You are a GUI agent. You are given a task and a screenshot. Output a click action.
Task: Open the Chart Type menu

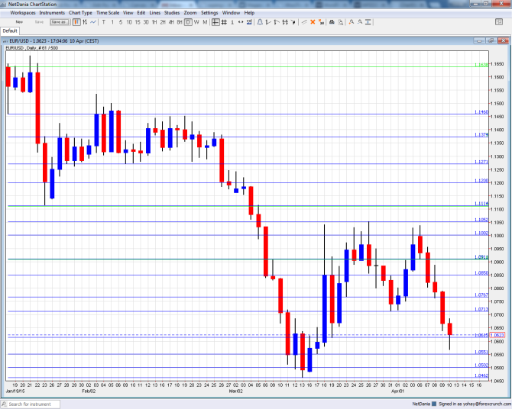pyautogui.click(x=80, y=13)
